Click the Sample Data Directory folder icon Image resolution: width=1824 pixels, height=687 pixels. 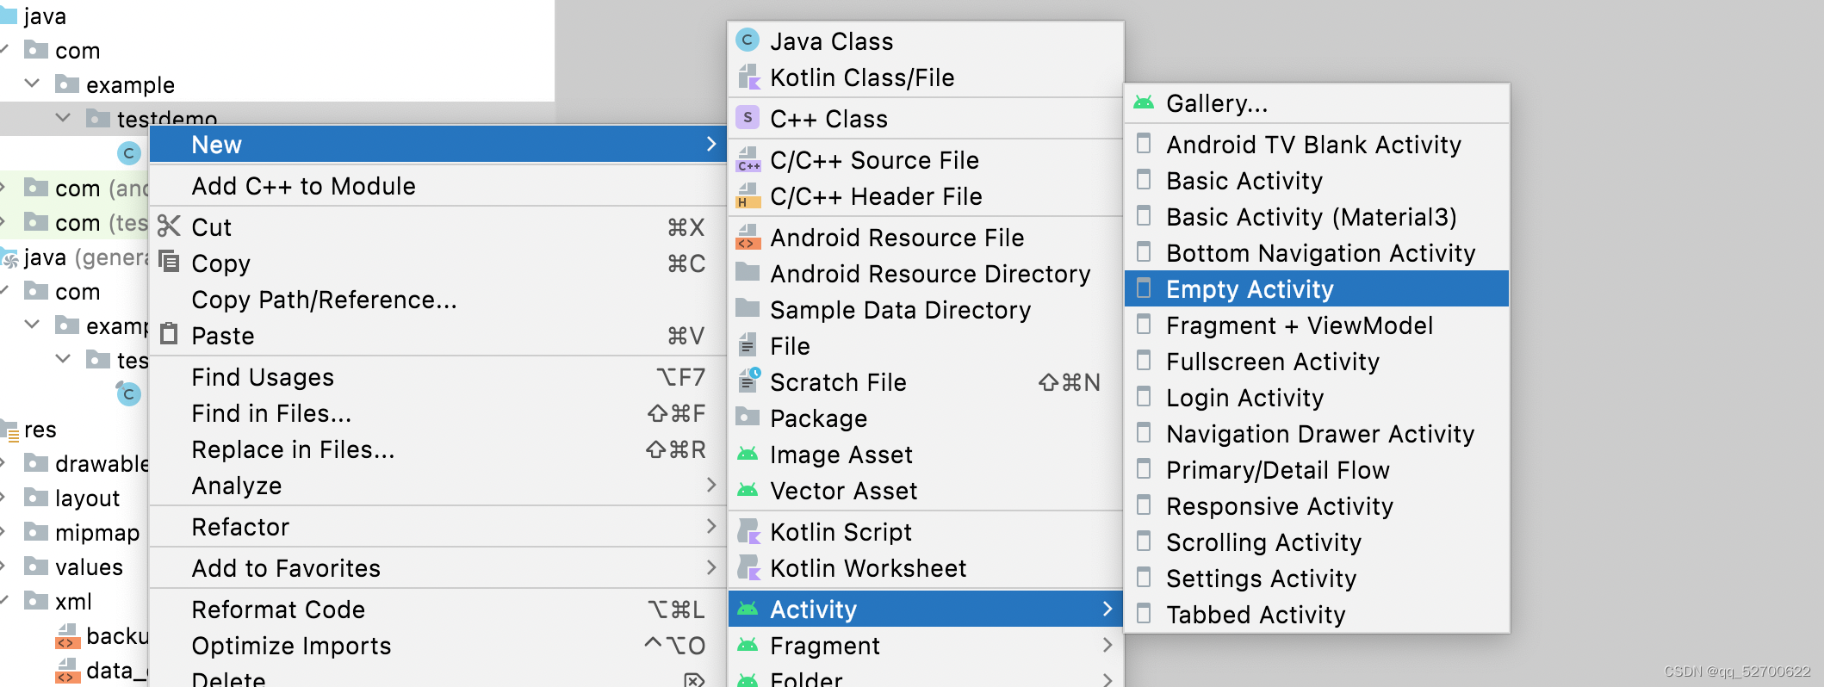748,309
